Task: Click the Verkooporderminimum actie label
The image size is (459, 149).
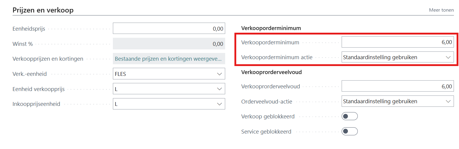Action: [277, 57]
